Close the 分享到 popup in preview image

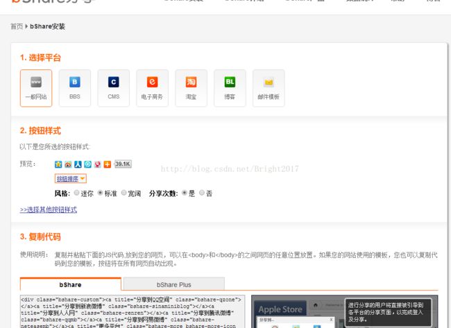click(331, 320)
